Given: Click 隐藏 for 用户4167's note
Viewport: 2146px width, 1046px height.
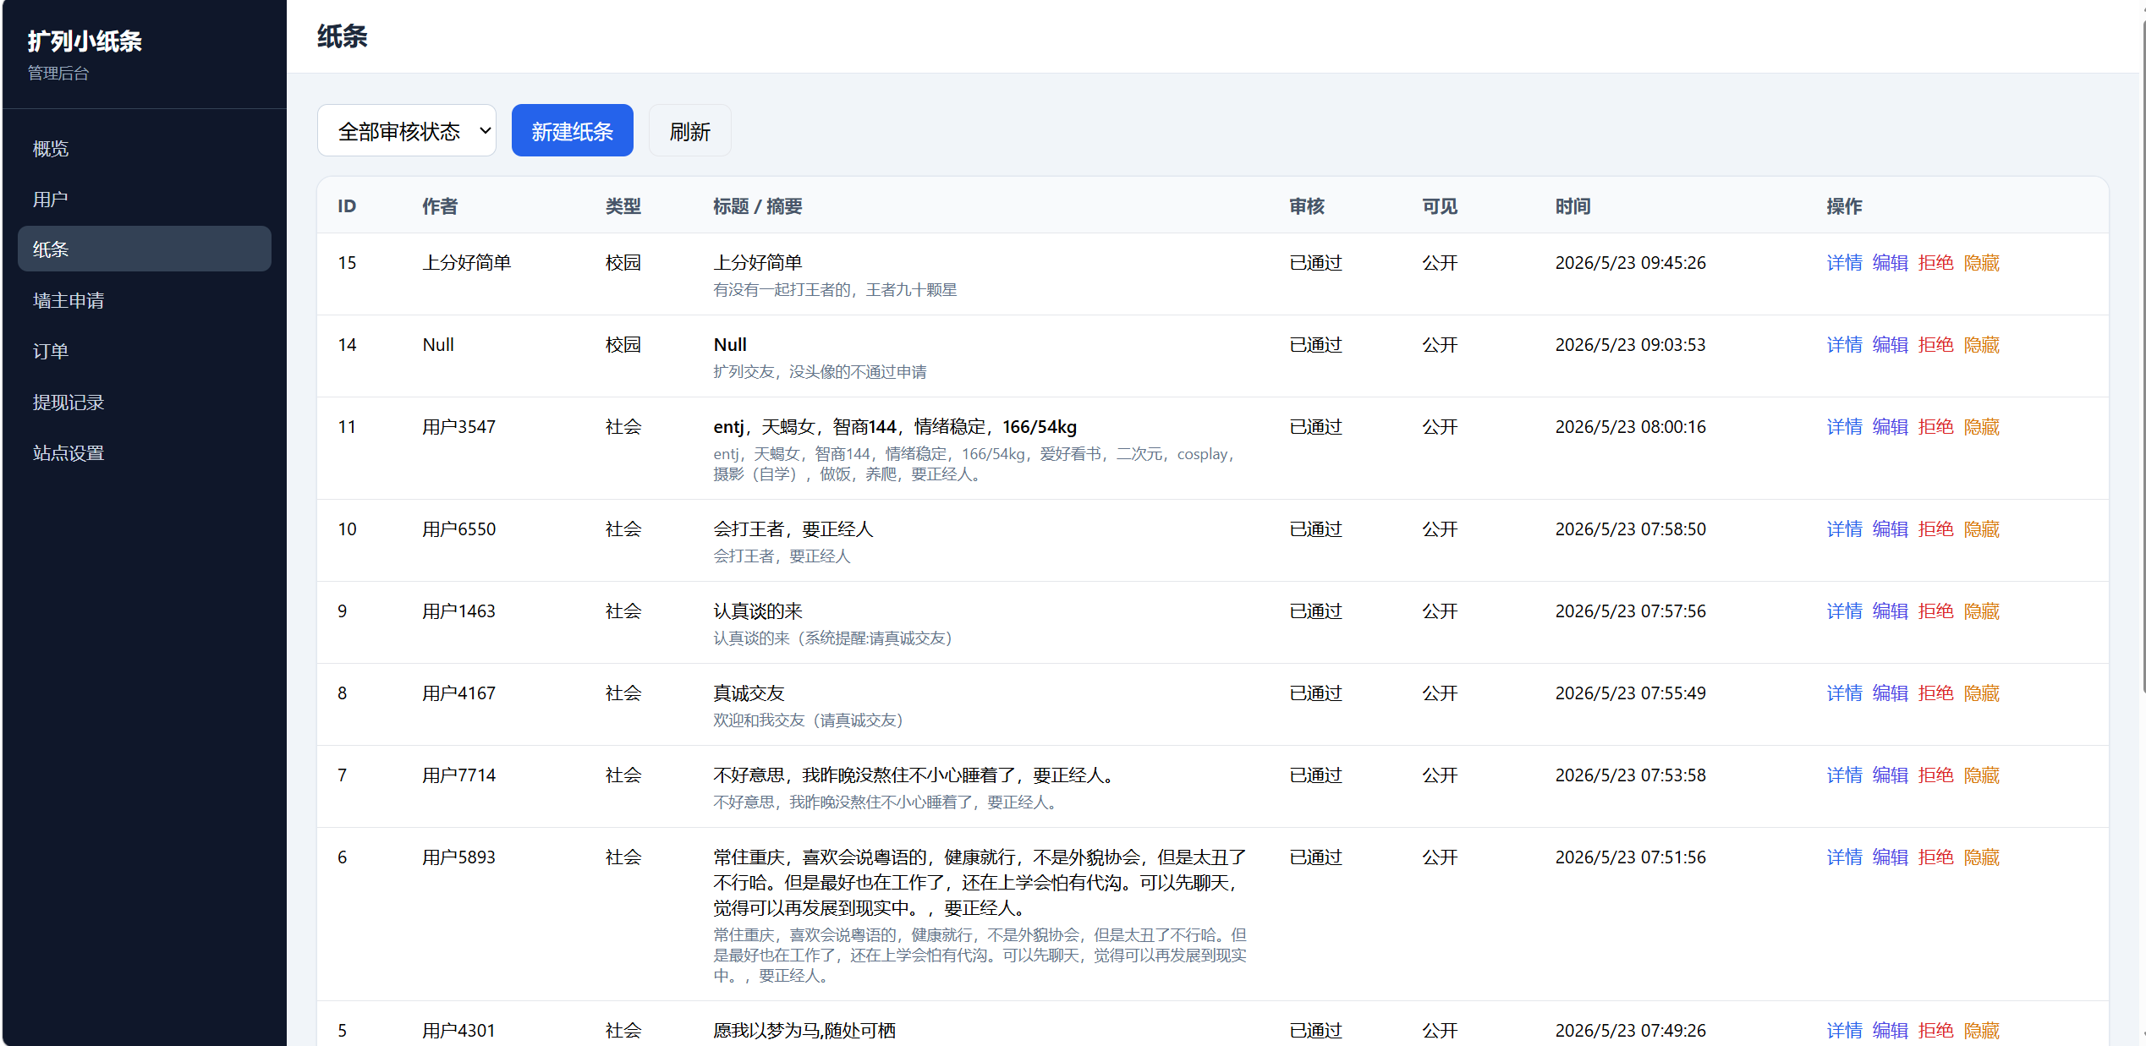Looking at the screenshot, I should (1981, 693).
